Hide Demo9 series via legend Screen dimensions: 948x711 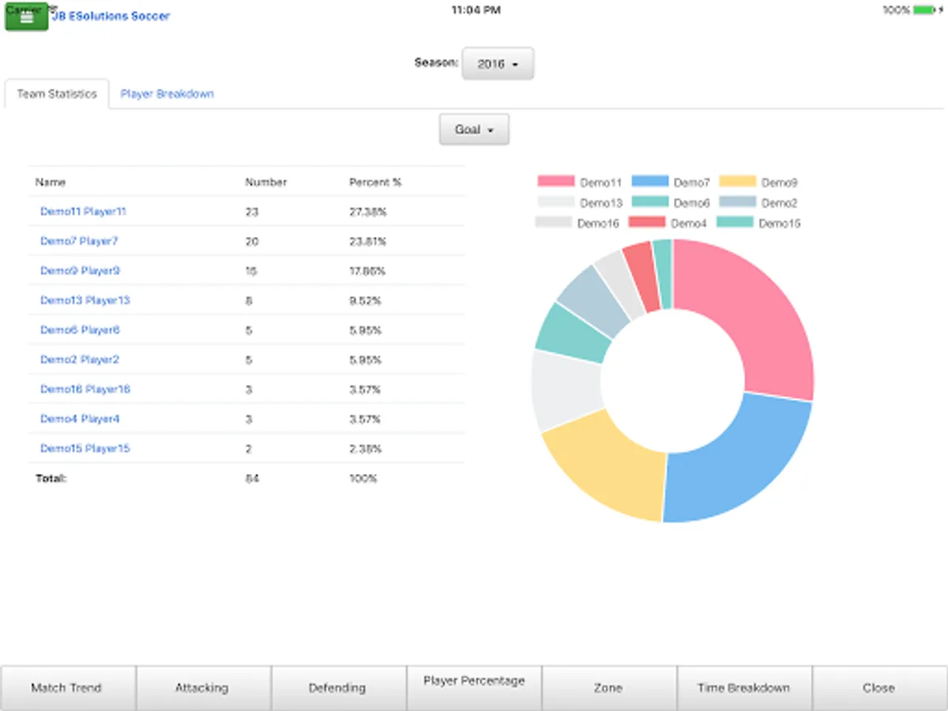tap(758, 182)
